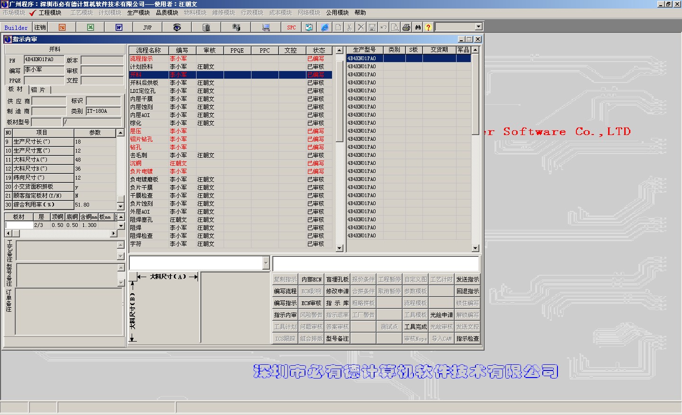This screenshot has height=415, width=682.
Task: Click the network computers toolbar icon
Action: coord(236,27)
